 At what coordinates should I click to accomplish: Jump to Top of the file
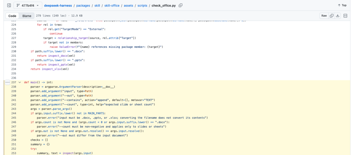click(342, 5)
